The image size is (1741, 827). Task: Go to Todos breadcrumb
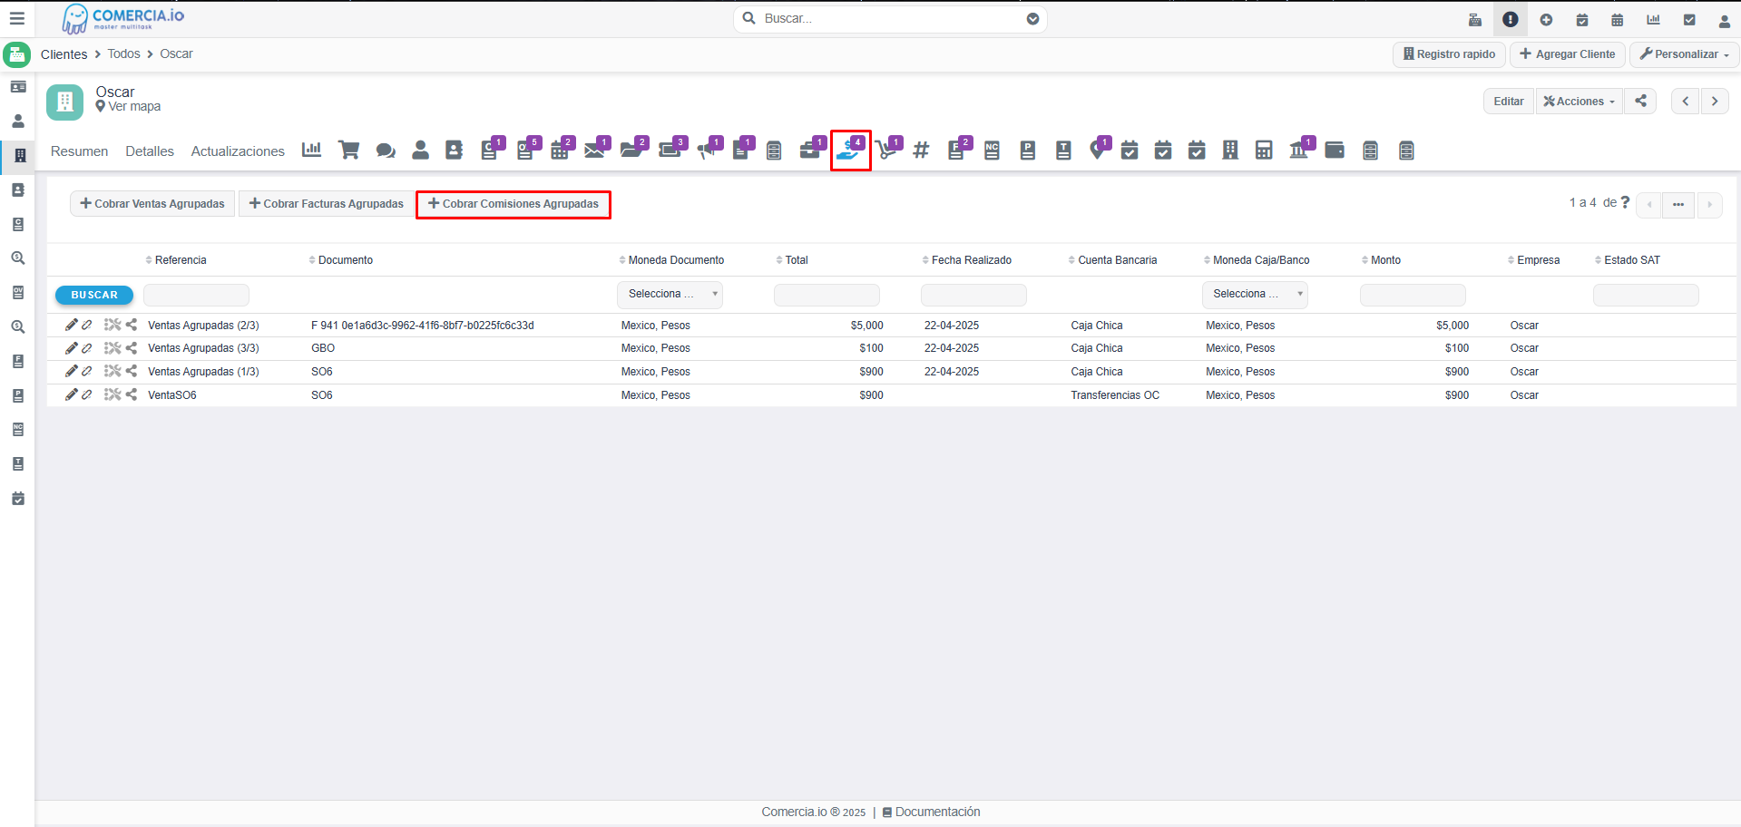click(x=123, y=54)
